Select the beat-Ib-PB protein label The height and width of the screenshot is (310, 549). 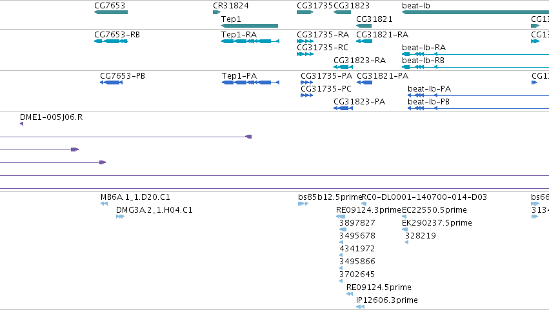(x=428, y=102)
